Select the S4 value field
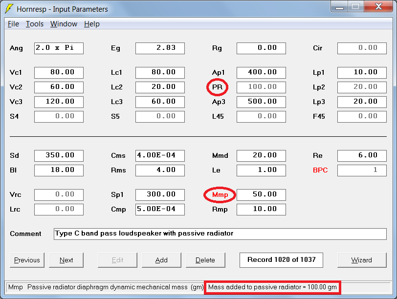 59,117
